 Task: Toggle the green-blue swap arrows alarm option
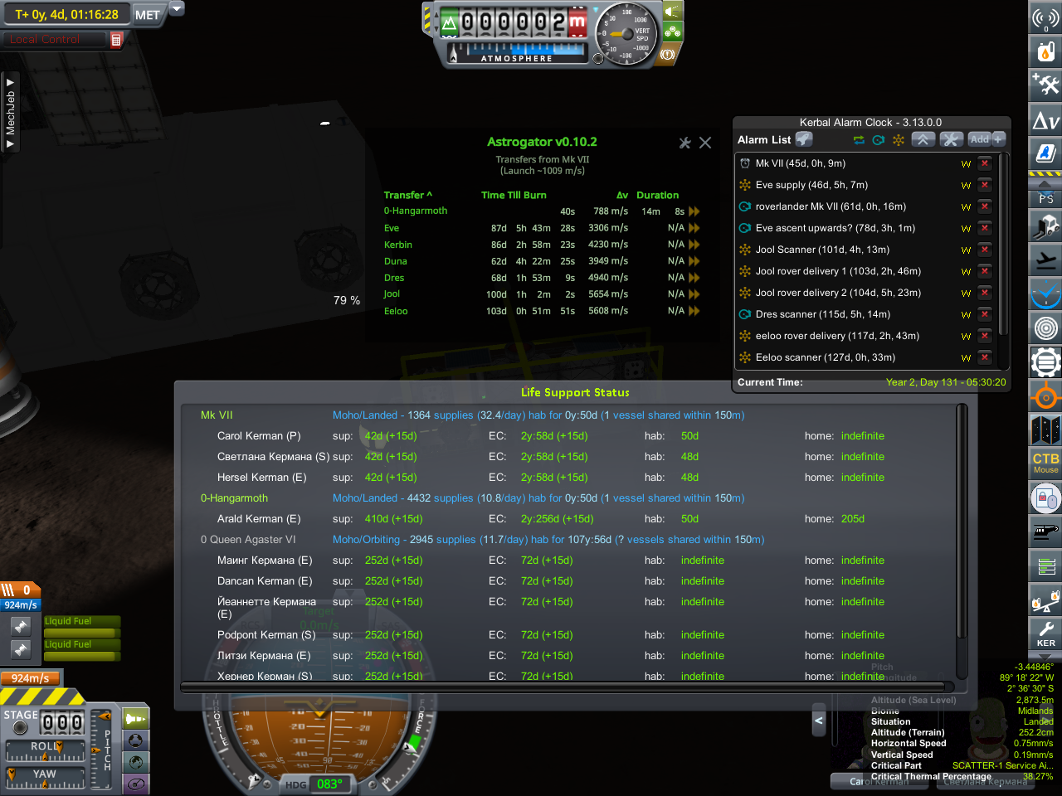(859, 140)
